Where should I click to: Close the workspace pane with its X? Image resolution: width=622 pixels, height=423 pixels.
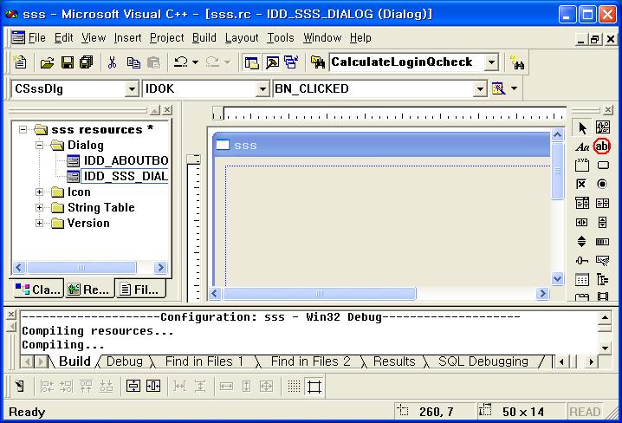(x=167, y=110)
